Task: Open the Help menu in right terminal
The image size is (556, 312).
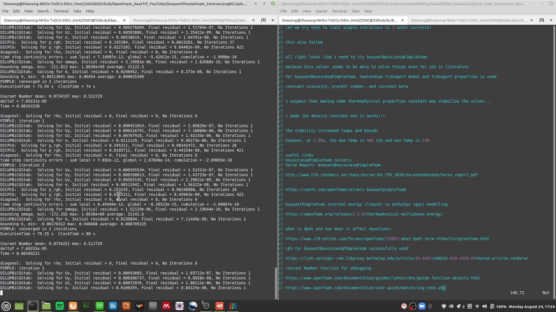Action: [x=368, y=11]
